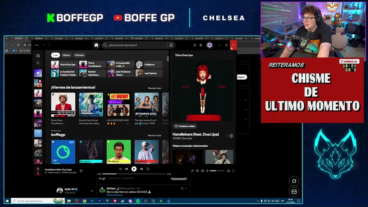Select the Todo filter chip
This screenshot has width=368, height=207.
(55, 55)
